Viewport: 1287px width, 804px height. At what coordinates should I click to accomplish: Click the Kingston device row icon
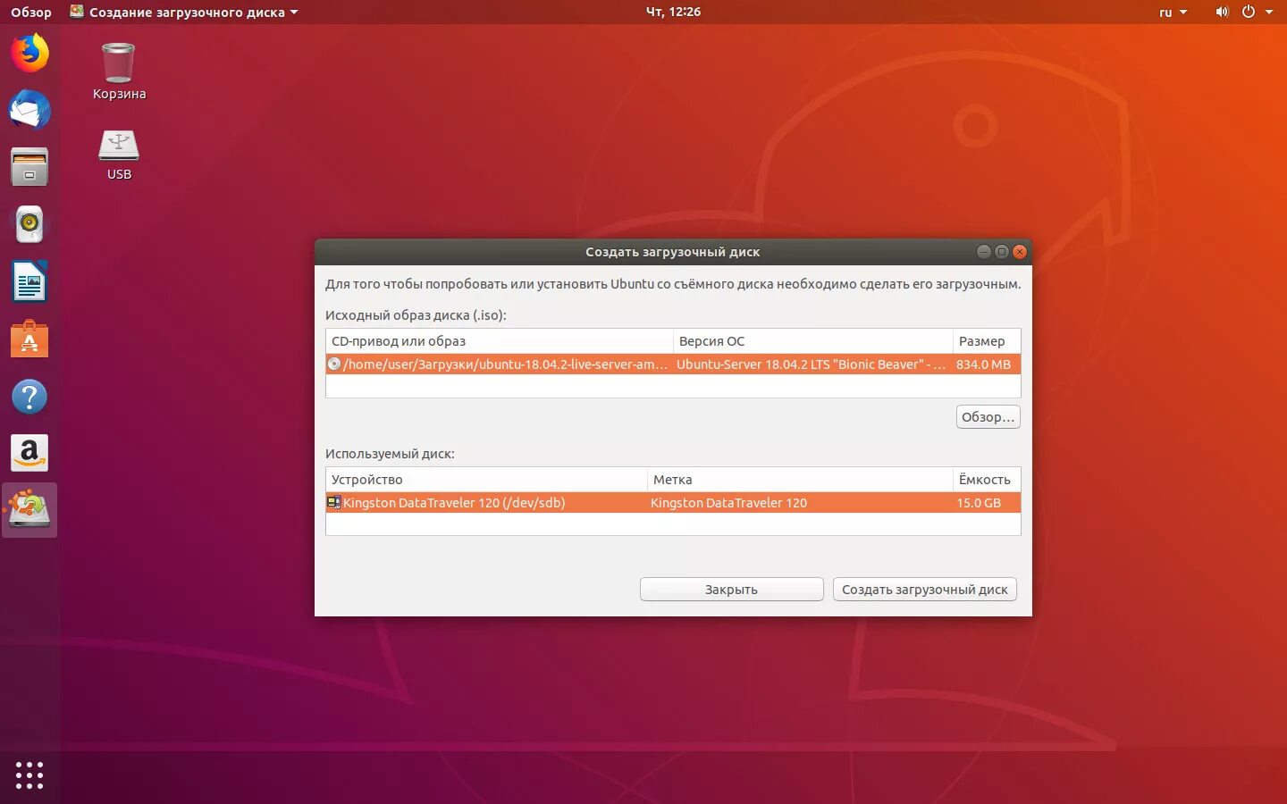click(x=333, y=502)
